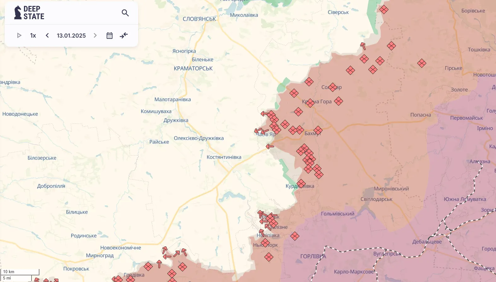Click the СЛОВ'ЯНСЬК city label
Image resolution: width=496 pixels, height=282 pixels.
(x=199, y=19)
